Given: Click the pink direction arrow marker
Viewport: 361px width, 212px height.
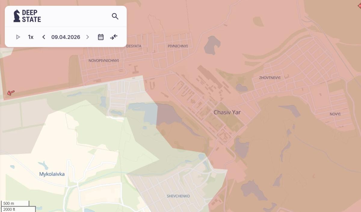Looking at the screenshot, I should click(x=11, y=93).
